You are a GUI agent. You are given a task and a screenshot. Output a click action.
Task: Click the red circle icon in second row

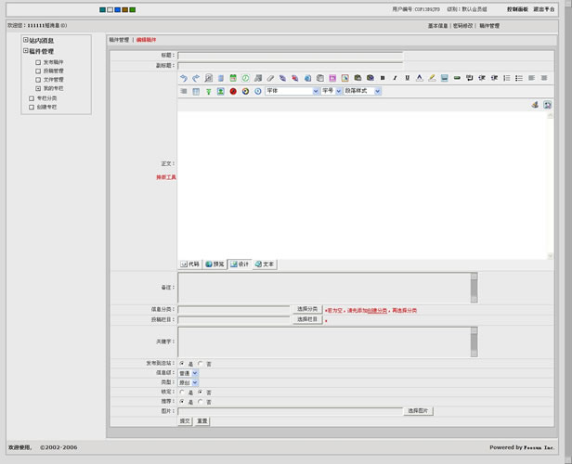click(233, 92)
